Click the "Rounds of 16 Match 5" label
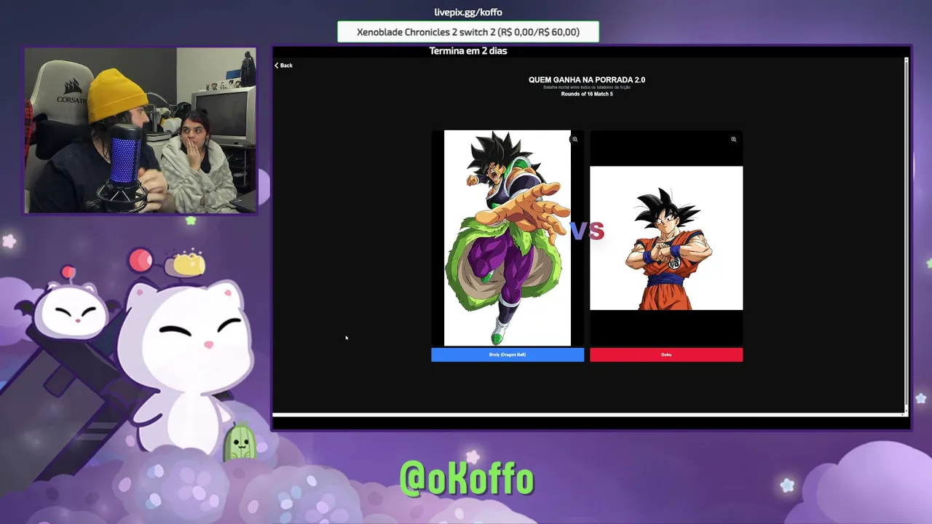Viewport: 932px width, 524px height. [587, 94]
